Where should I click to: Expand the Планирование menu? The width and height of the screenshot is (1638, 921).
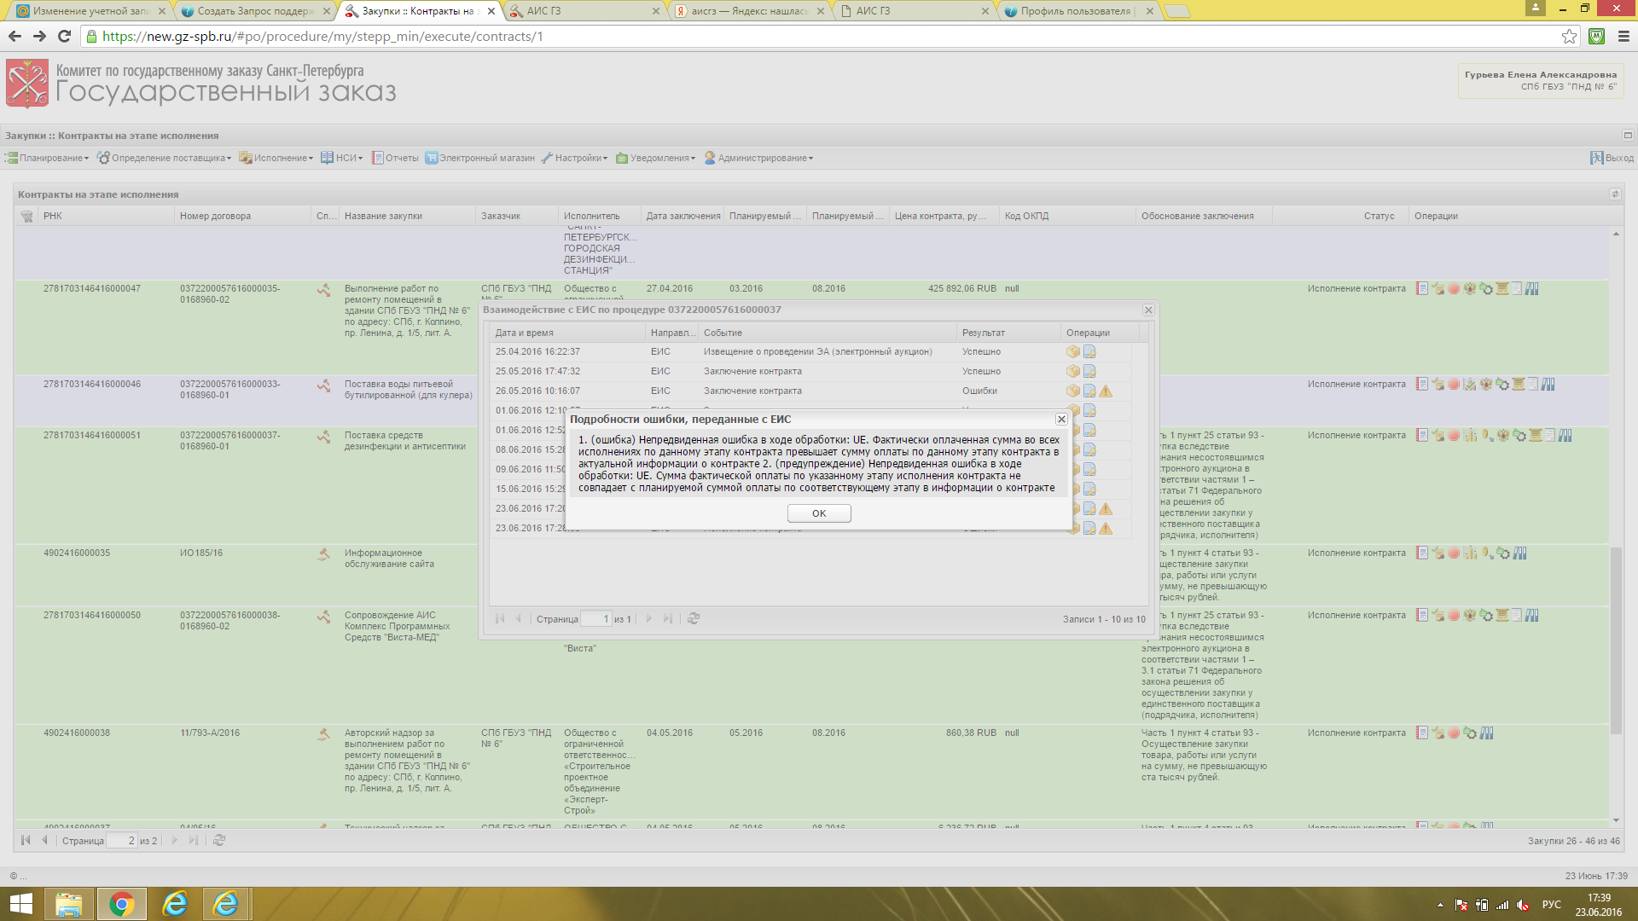(x=48, y=159)
